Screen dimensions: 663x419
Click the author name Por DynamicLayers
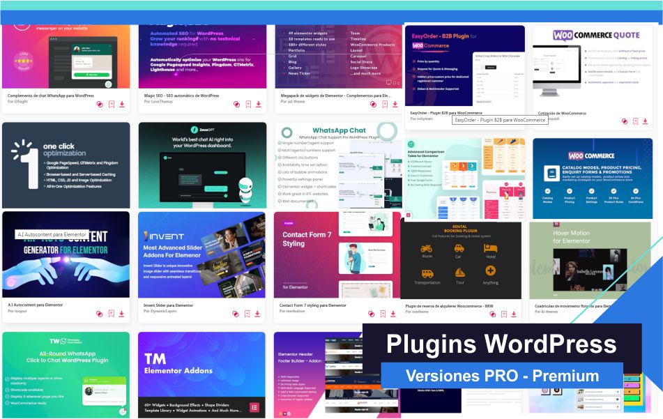pos(160,311)
